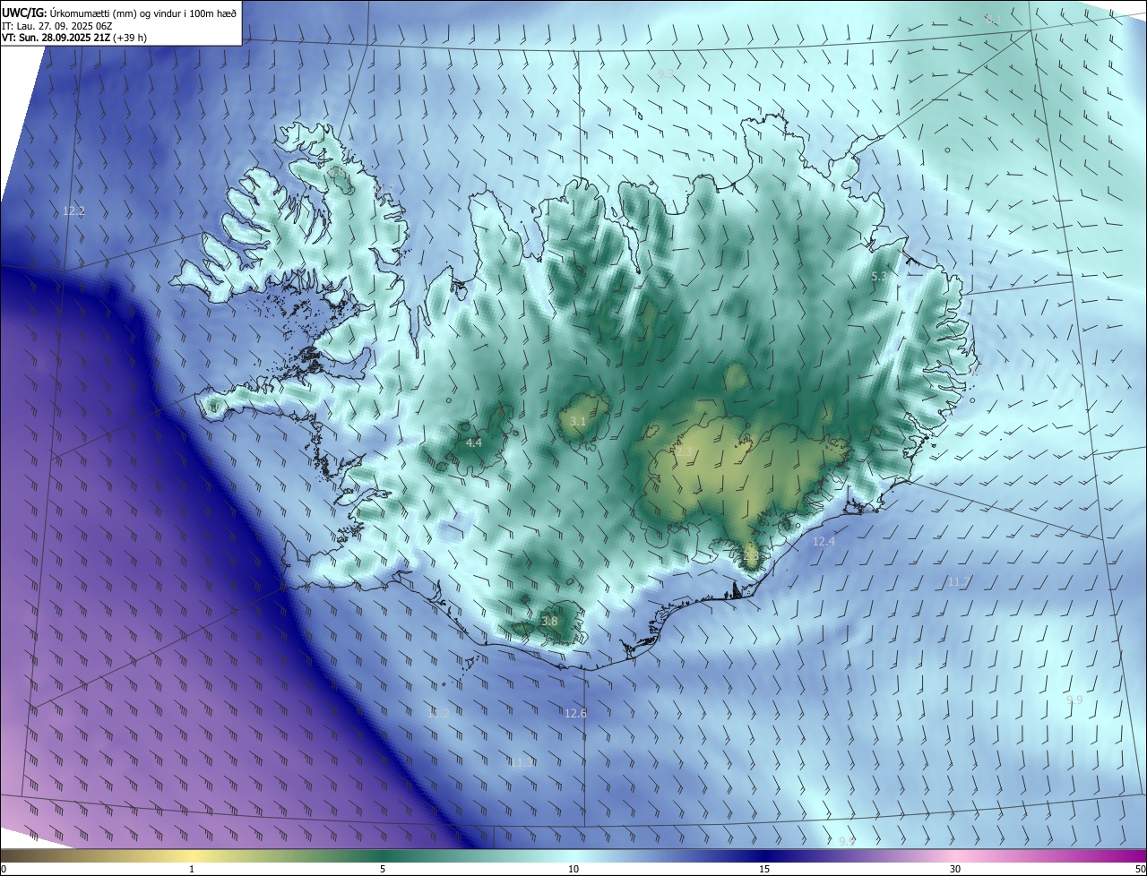1147x876 pixels.
Task: Click the 12.2 value label on the map
Action: pyautogui.click(x=73, y=211)
